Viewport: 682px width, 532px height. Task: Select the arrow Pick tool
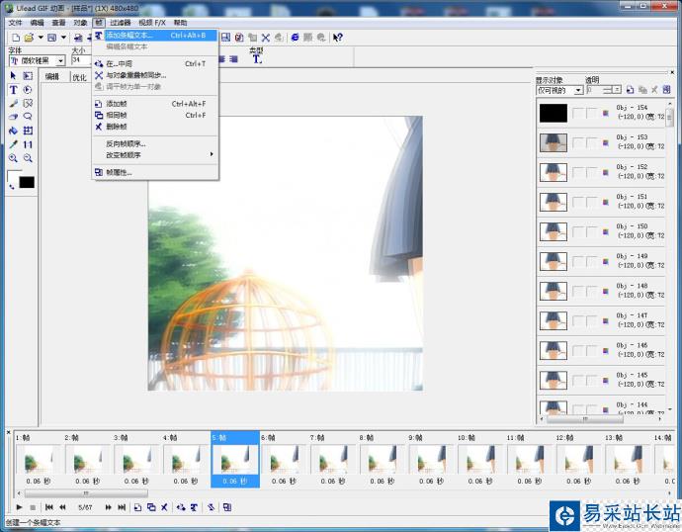13,76
